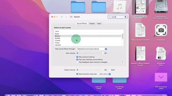Image resolution: width=172 pixels, height=96 pixels.
Task: Select the Heroine alert sound
Action: point(88,45)
